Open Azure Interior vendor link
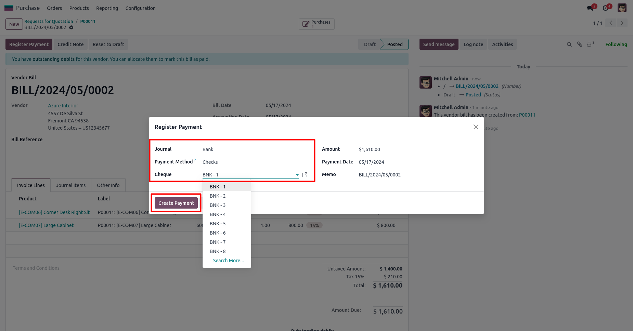Image resolution: width=633 pixels, height=331 pixels. (63, 106)
